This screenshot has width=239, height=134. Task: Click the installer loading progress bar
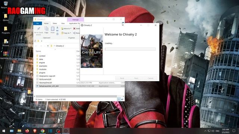[x=130, y=49]
